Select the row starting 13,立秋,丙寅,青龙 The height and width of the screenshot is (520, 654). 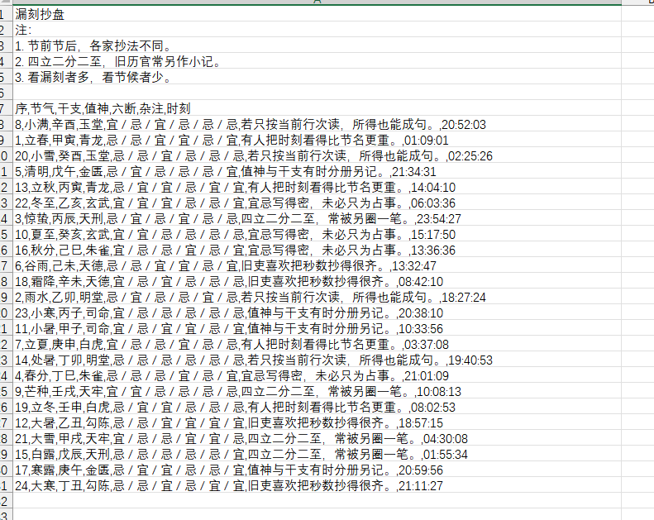tap(317, 187)
